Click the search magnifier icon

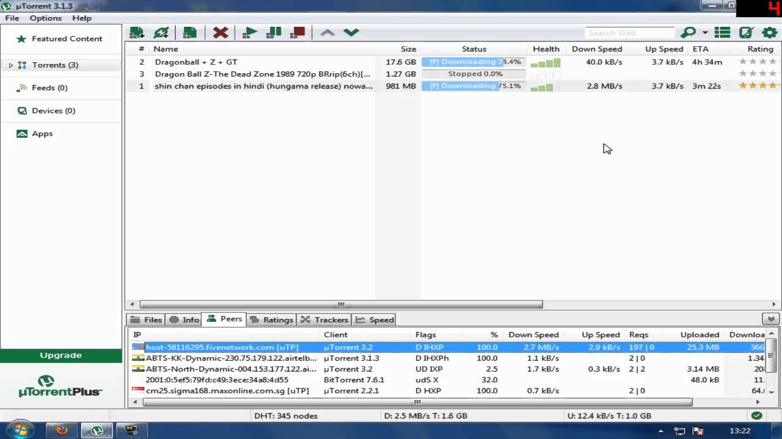tap(688, 32)
